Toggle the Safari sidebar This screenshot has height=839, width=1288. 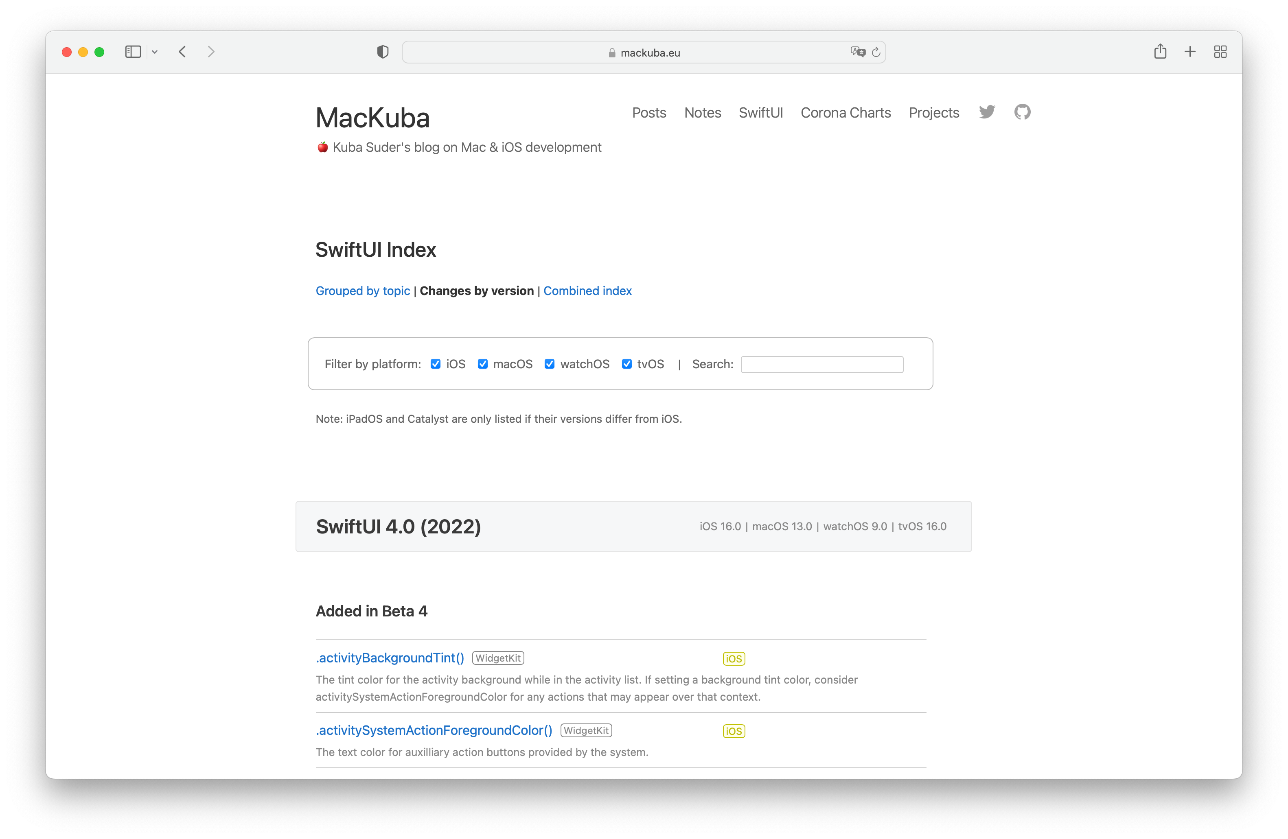click(133, 51)
